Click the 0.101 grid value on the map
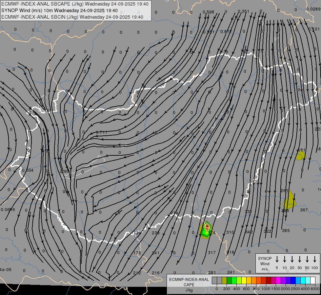Image resolution: width=321 pixels, height=295 pixels. click(314, 29)
